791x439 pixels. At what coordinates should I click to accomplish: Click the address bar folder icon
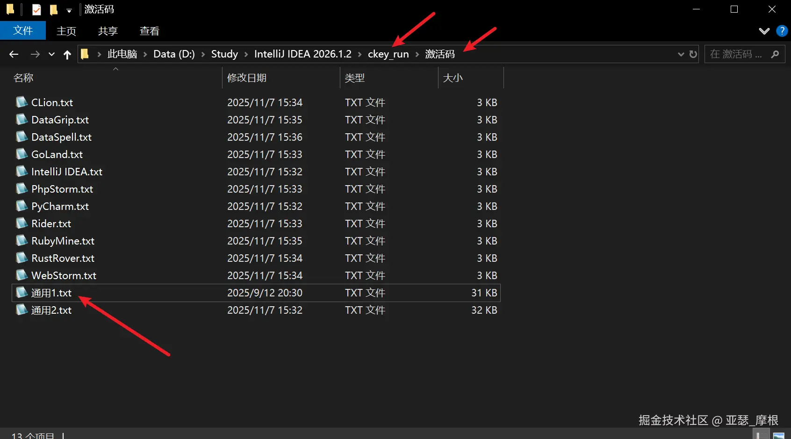click(85, 54)
